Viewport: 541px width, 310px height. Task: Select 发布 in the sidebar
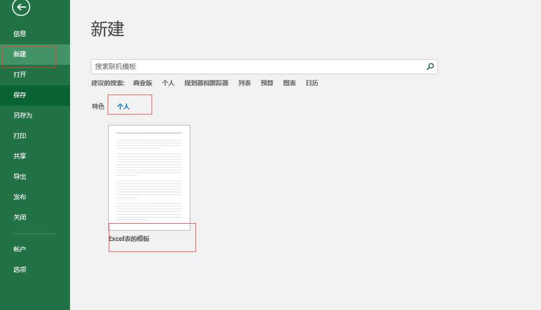[35, 197]
